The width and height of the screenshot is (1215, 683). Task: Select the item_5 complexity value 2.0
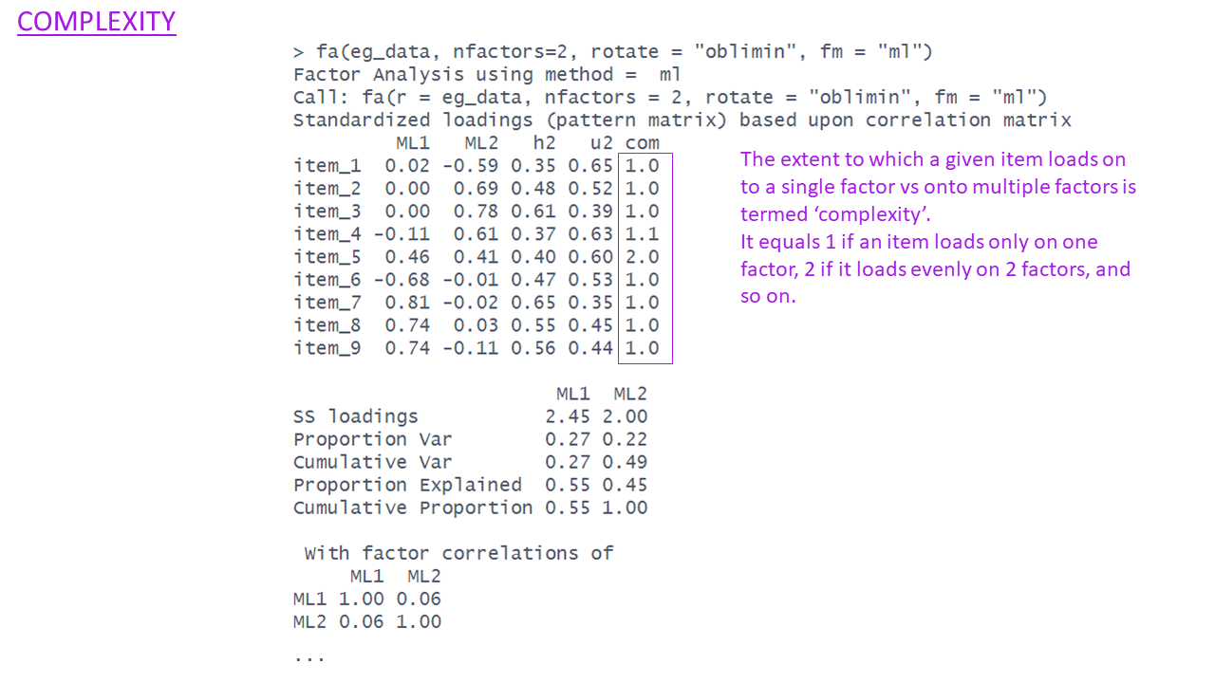pos(642,257)
